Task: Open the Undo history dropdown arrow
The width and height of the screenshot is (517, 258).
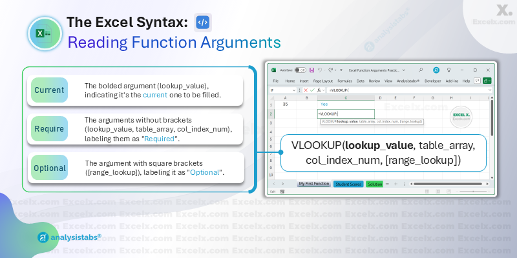Action: point(324,70)
